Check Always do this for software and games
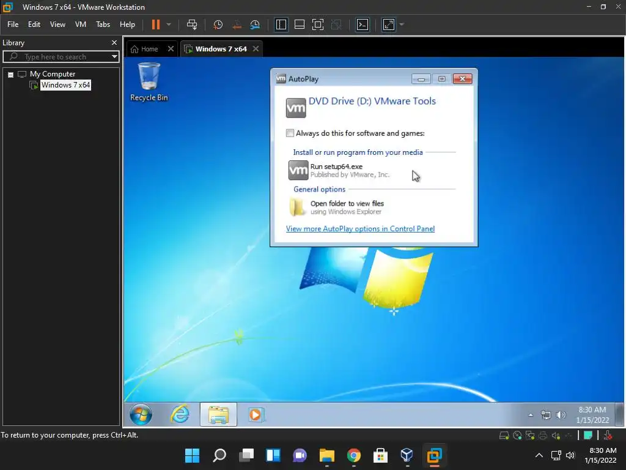The height and width of the screenshot is (470, 626). click(290, 133)
